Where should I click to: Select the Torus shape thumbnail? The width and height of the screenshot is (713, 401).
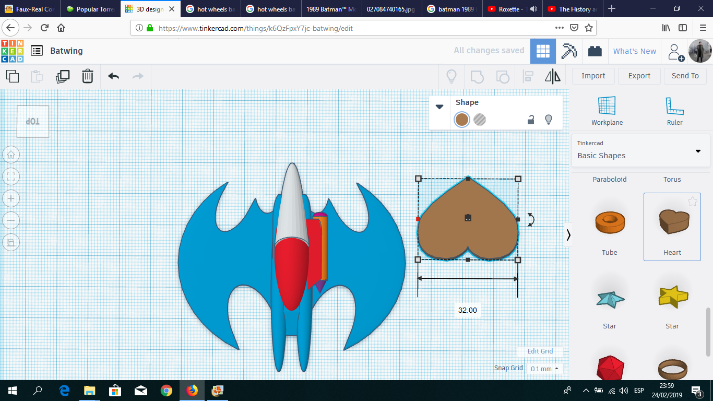click(672, 179)
